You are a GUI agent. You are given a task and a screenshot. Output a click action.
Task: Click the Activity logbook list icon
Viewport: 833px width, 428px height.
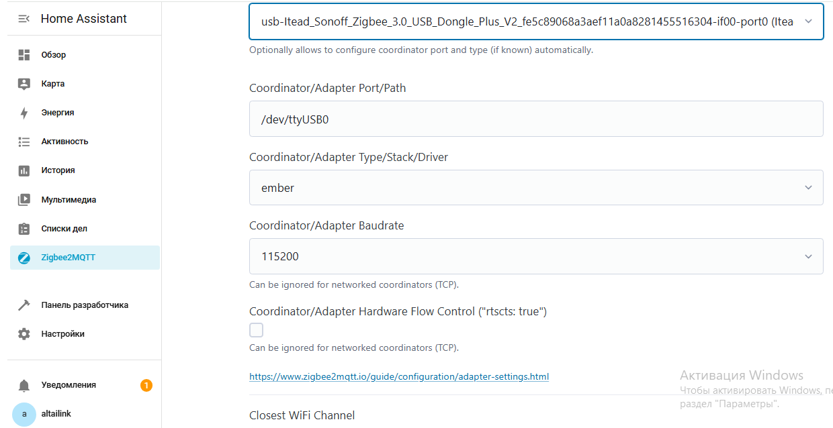[x=24, y=142]
